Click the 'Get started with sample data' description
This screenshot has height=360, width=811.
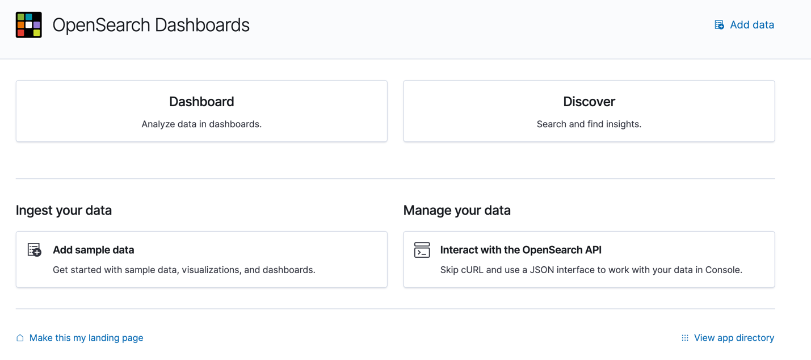(x=184, y=270)
